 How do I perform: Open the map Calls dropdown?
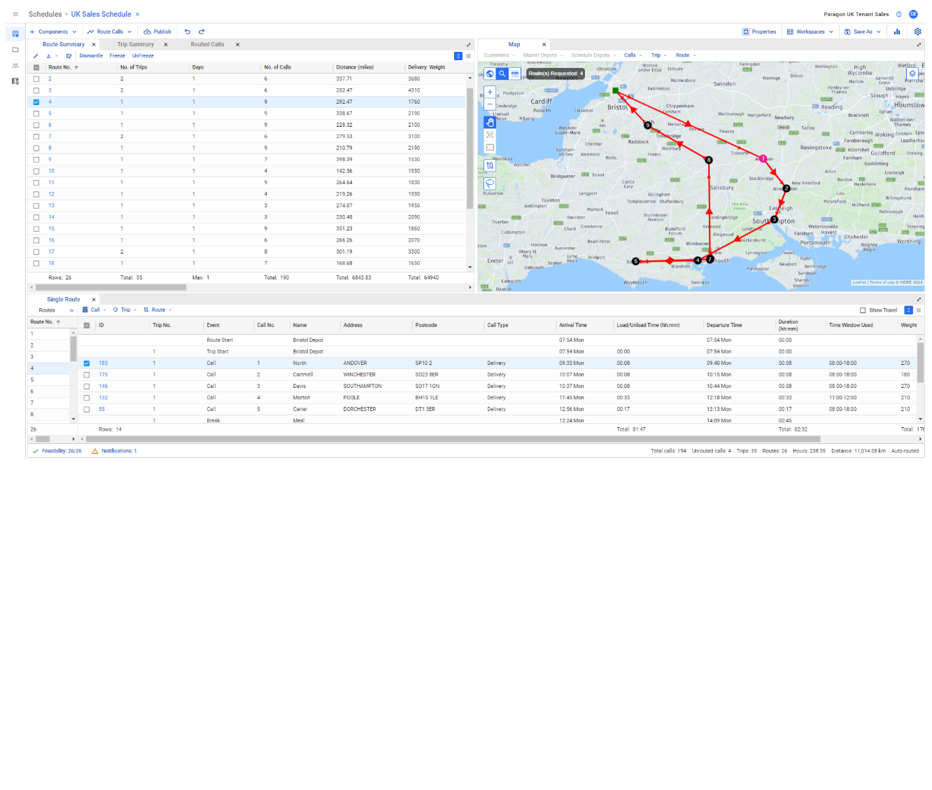click(633, 55)
